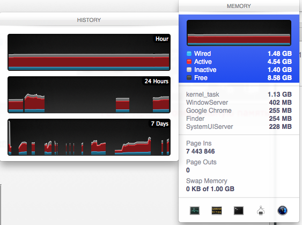The height and width of the screenshot is (225, 302).
Task: Click the Page Ins count value
Action: [200, 151]
